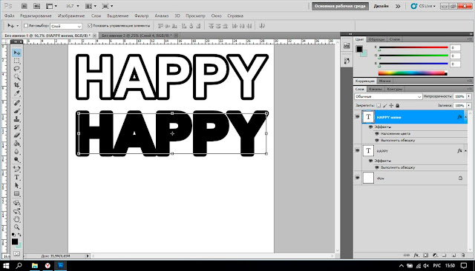Toggle lock position icon

click(391, 105)
